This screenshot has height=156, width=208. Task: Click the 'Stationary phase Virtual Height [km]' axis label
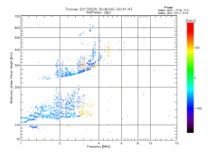click(x=11, y=78)
